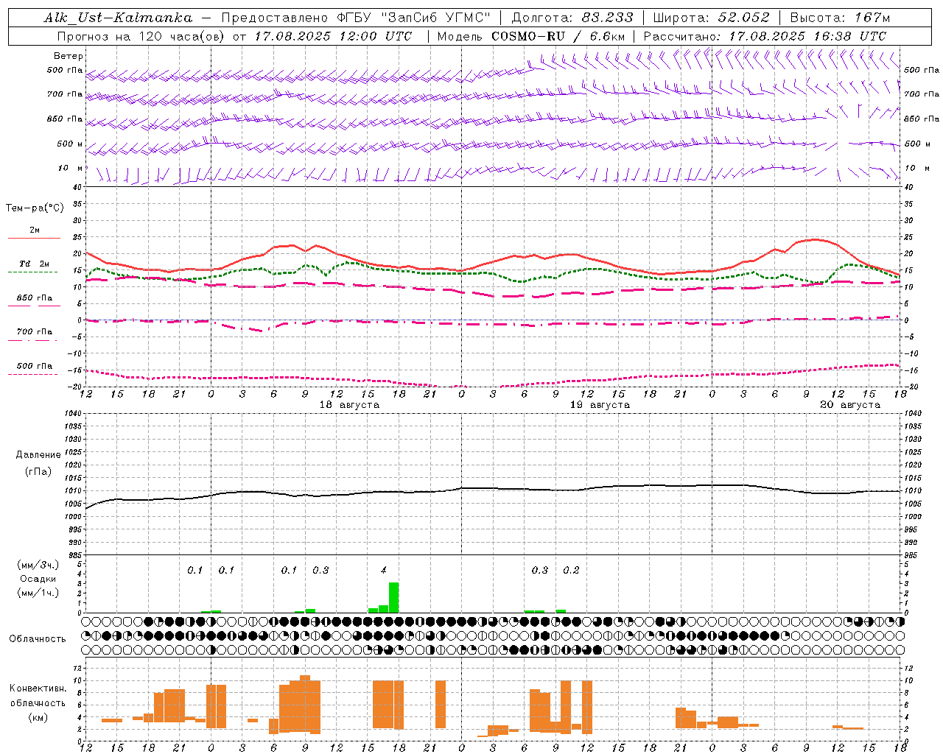Click the tallest green precipitation bar

pos(394,597)
